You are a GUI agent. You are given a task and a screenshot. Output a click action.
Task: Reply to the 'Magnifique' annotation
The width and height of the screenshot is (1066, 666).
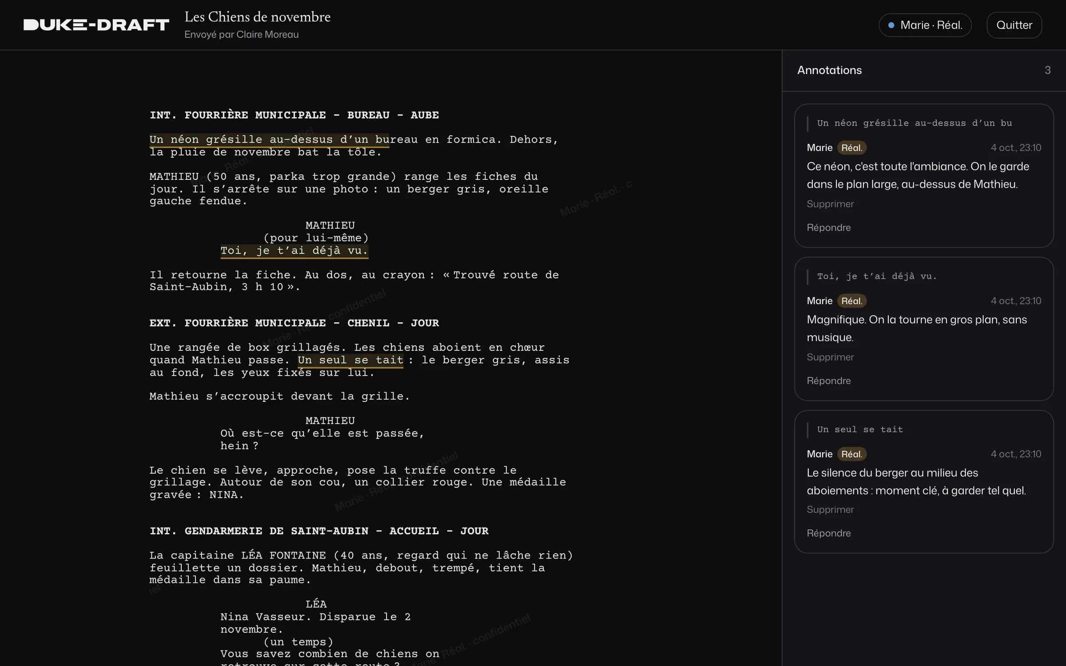tap(828, 381)
